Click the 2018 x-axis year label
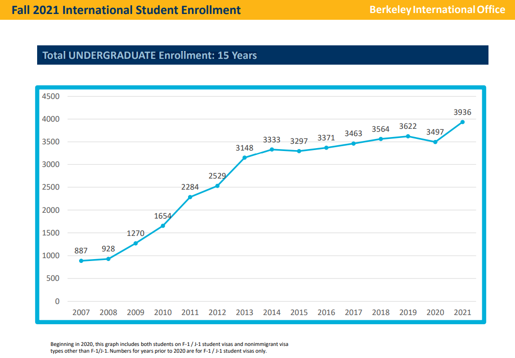 pyautogui.click(x=380, y=313)
